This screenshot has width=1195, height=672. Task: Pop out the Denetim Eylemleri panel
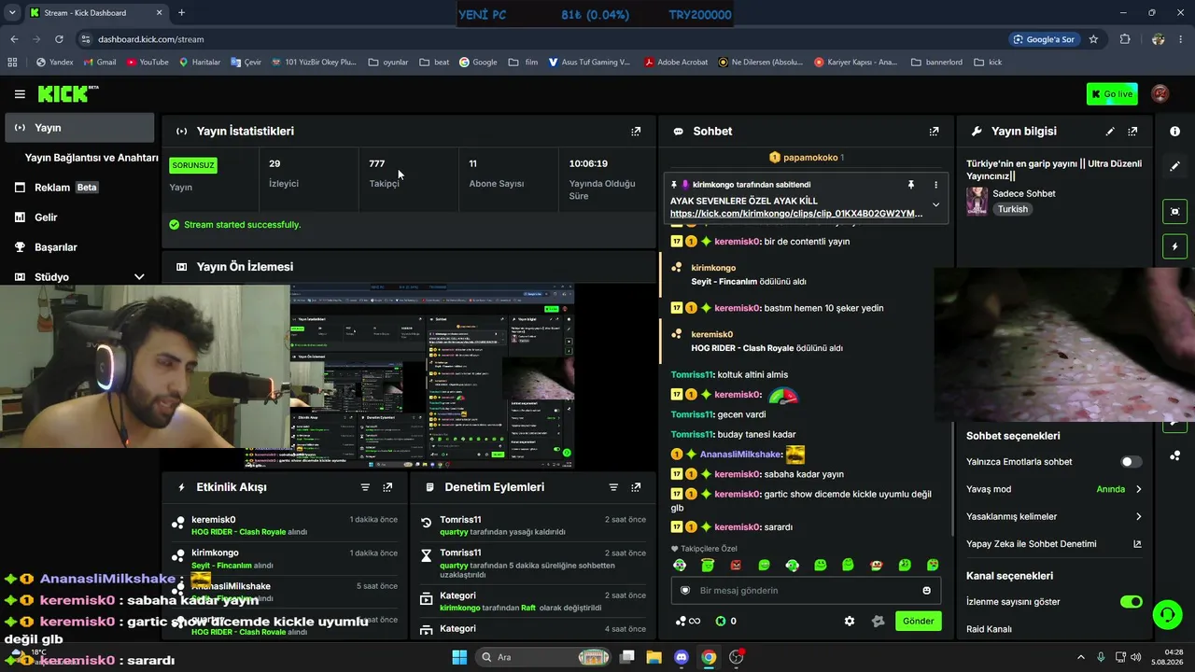click(x=636, y=487)
